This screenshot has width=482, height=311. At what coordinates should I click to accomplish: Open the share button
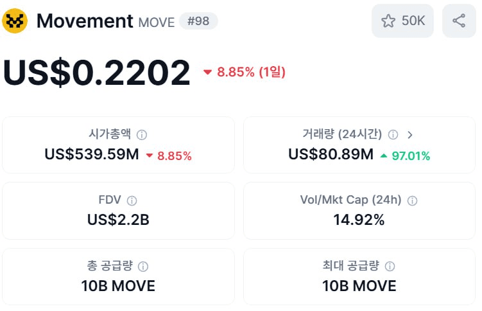(x=459, y=21)
